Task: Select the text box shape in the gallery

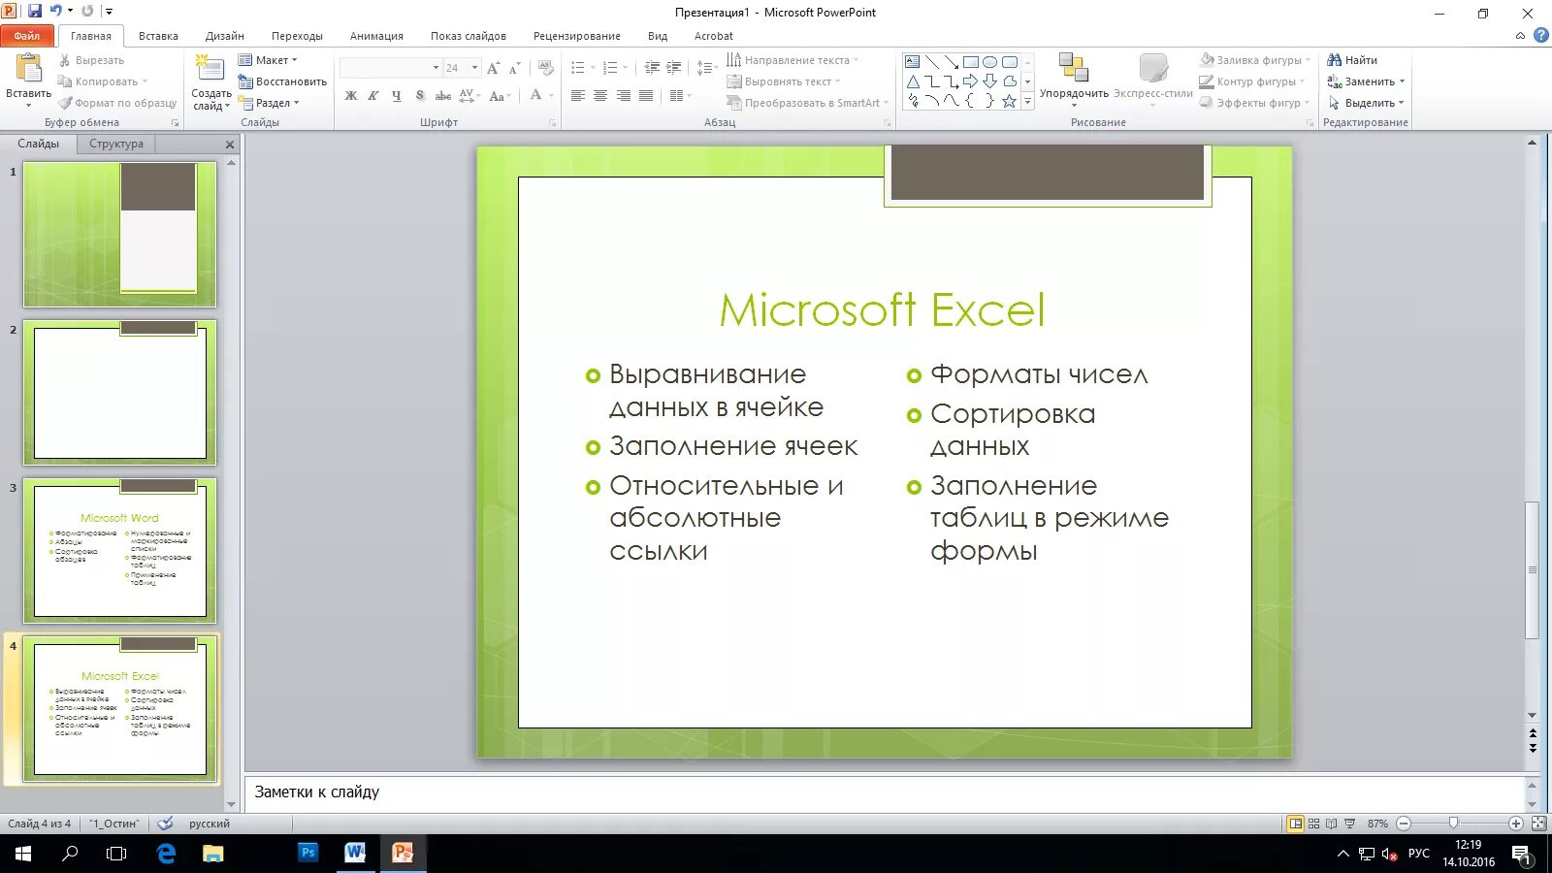Action: 912,62
